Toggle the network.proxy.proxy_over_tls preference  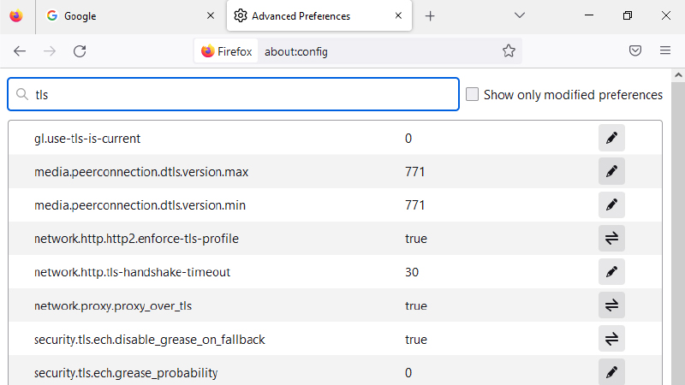coord(611,305)
